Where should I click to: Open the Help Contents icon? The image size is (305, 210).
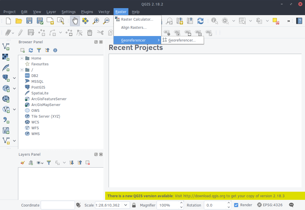pyautogui.click(x=299, y=21)
